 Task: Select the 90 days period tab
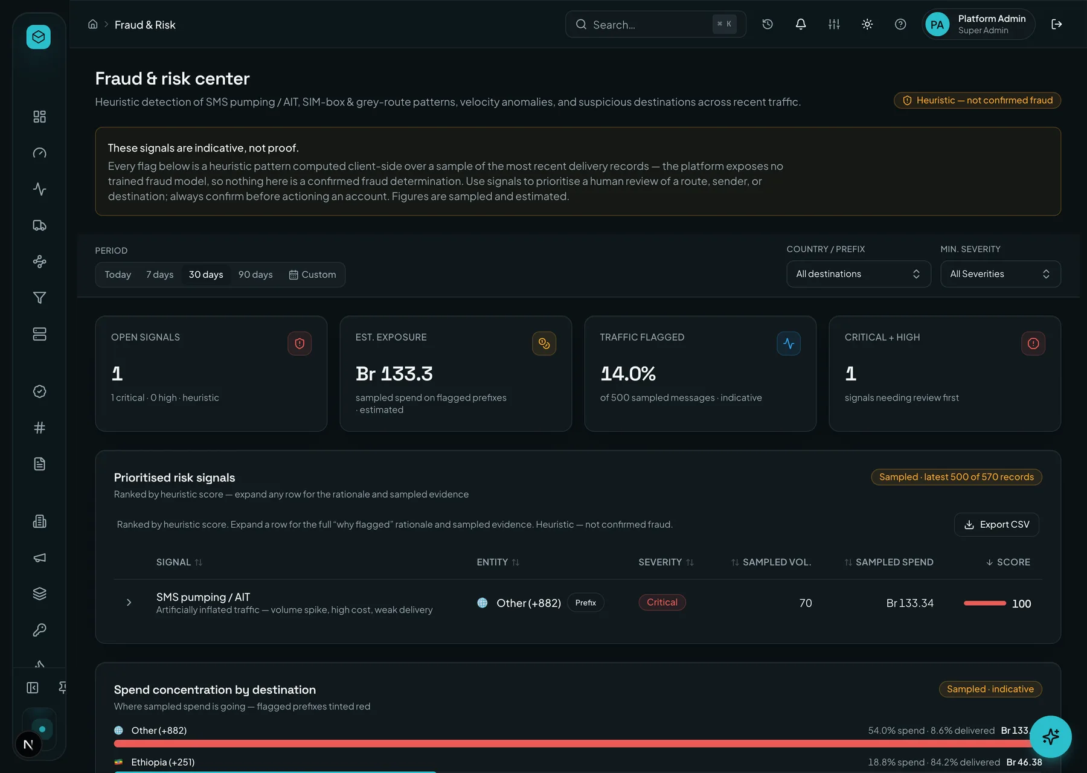pyautogui.click(x=255, y=275)
